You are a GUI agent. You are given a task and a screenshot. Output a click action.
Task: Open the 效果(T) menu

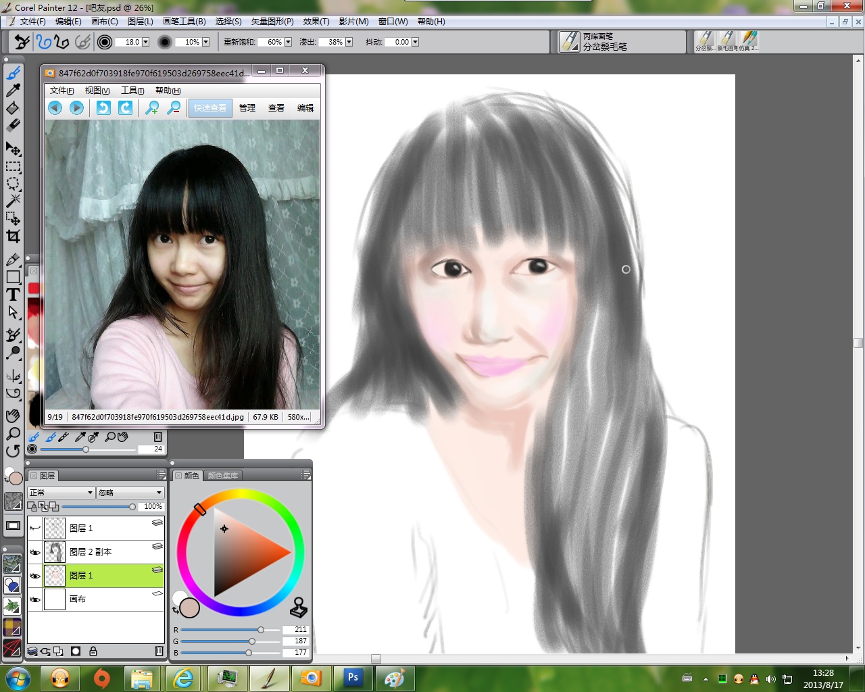coord(316,22)
